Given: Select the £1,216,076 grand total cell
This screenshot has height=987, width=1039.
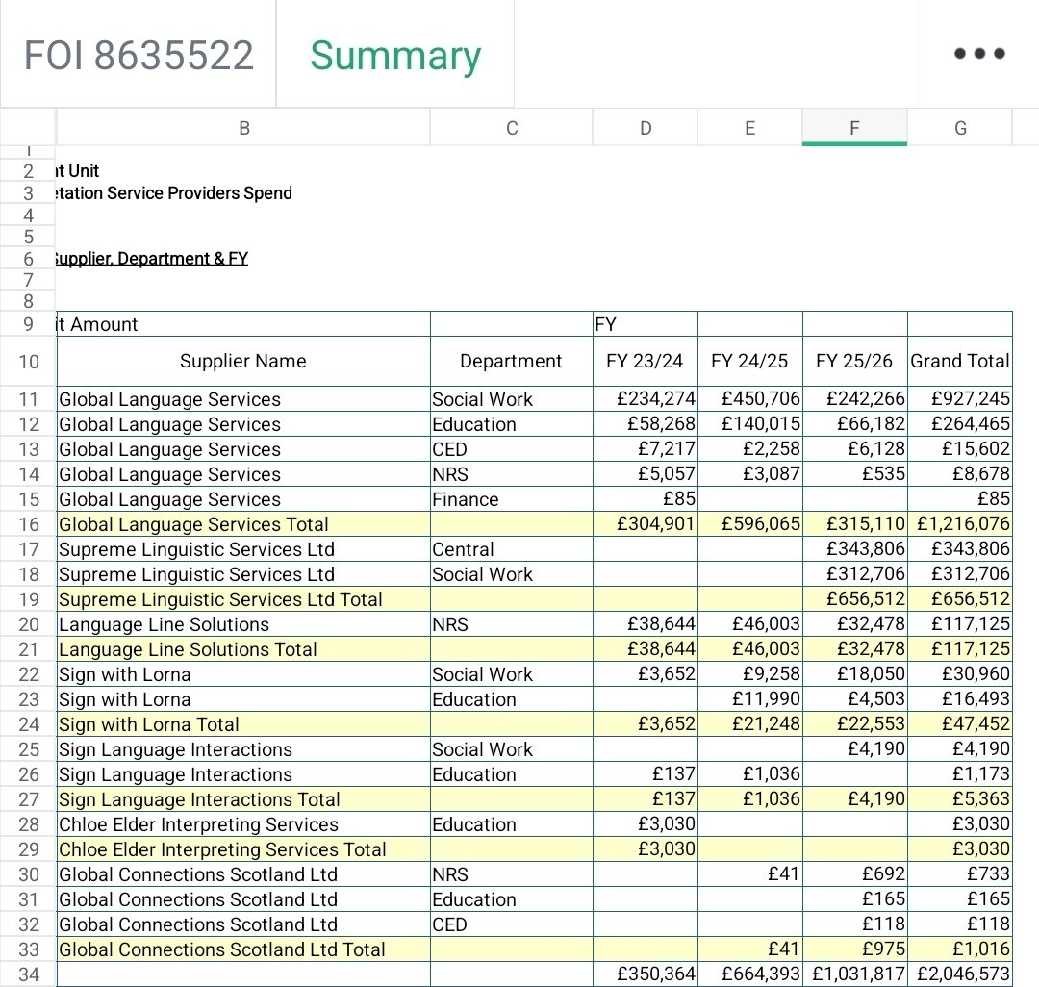Looking at the screenshot, I should pyautogui.click(x=960, y=524).
